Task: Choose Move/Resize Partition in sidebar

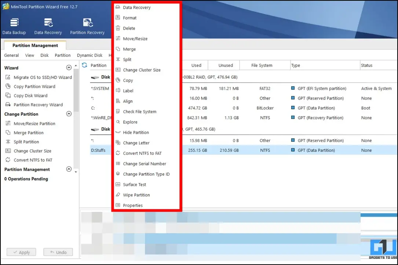Action: pos(30,123)
